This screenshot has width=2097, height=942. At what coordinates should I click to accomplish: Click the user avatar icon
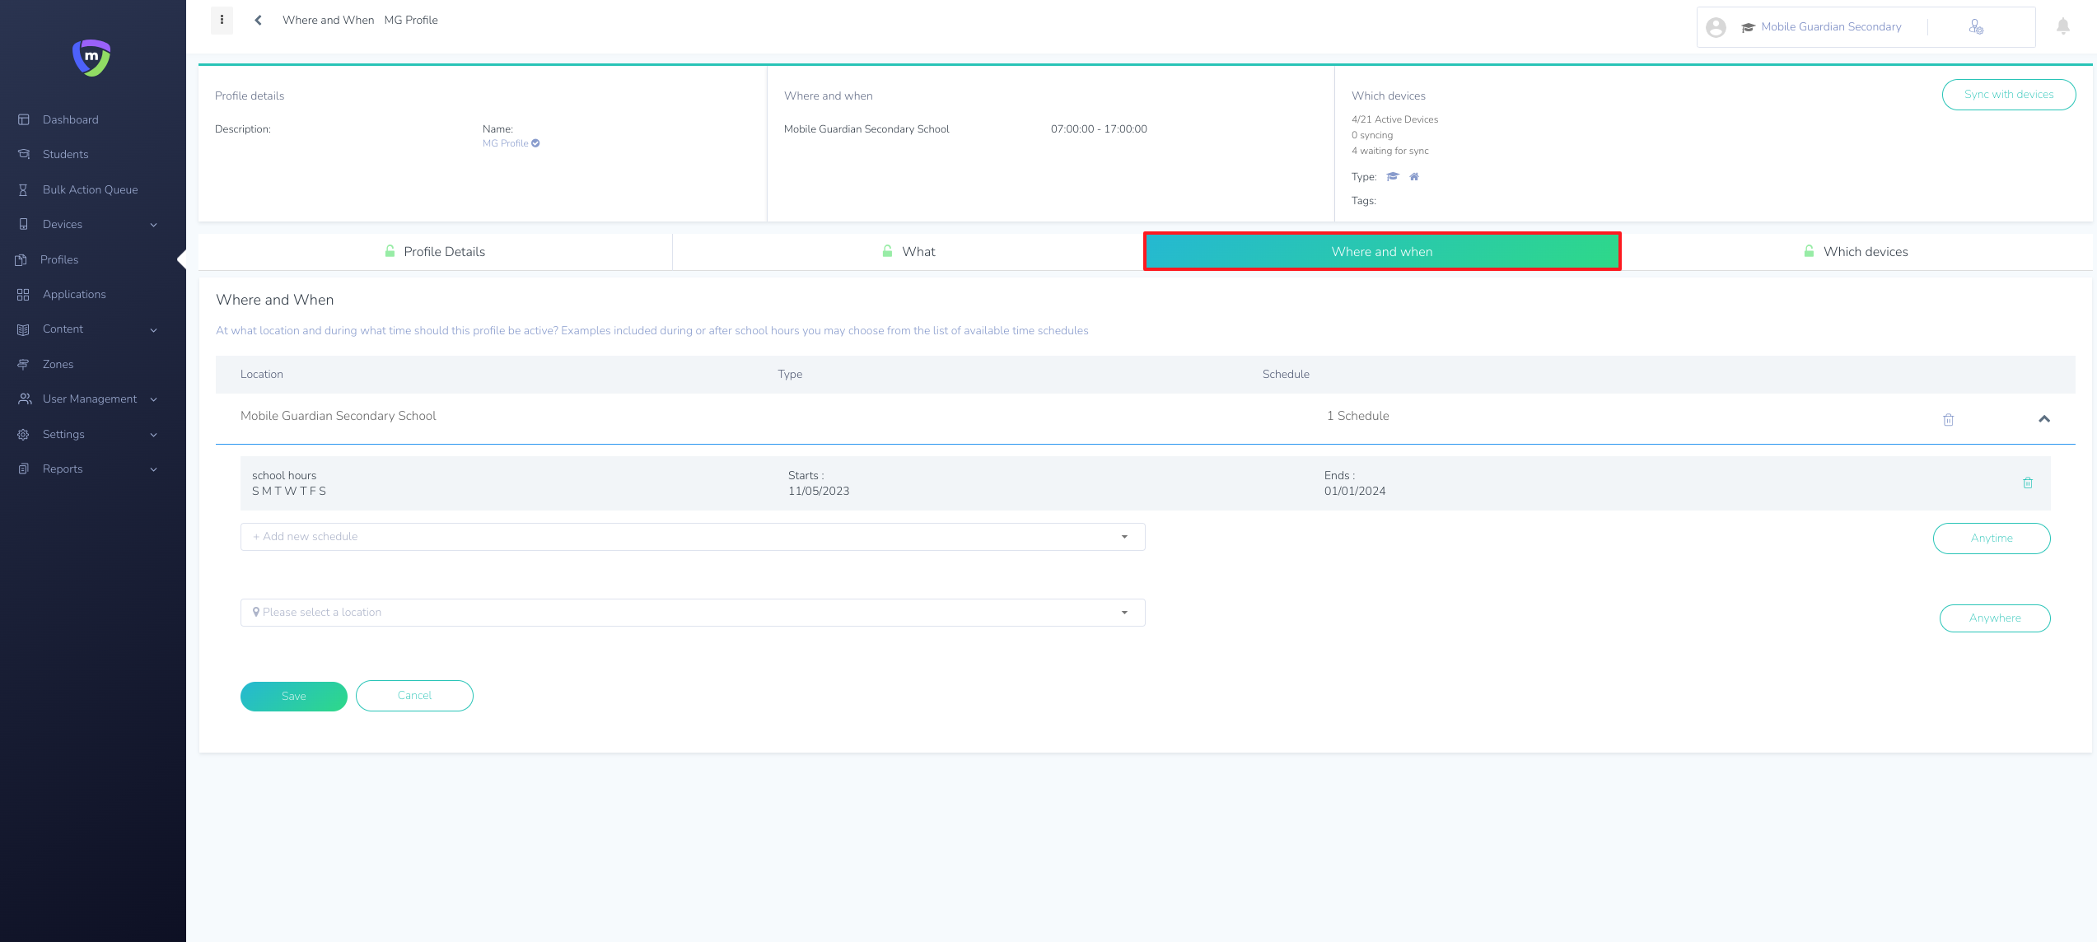[1716, 27]
